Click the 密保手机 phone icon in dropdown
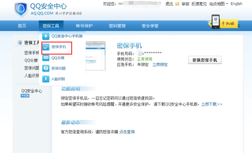The image size is (252, 153). (46, 47)
